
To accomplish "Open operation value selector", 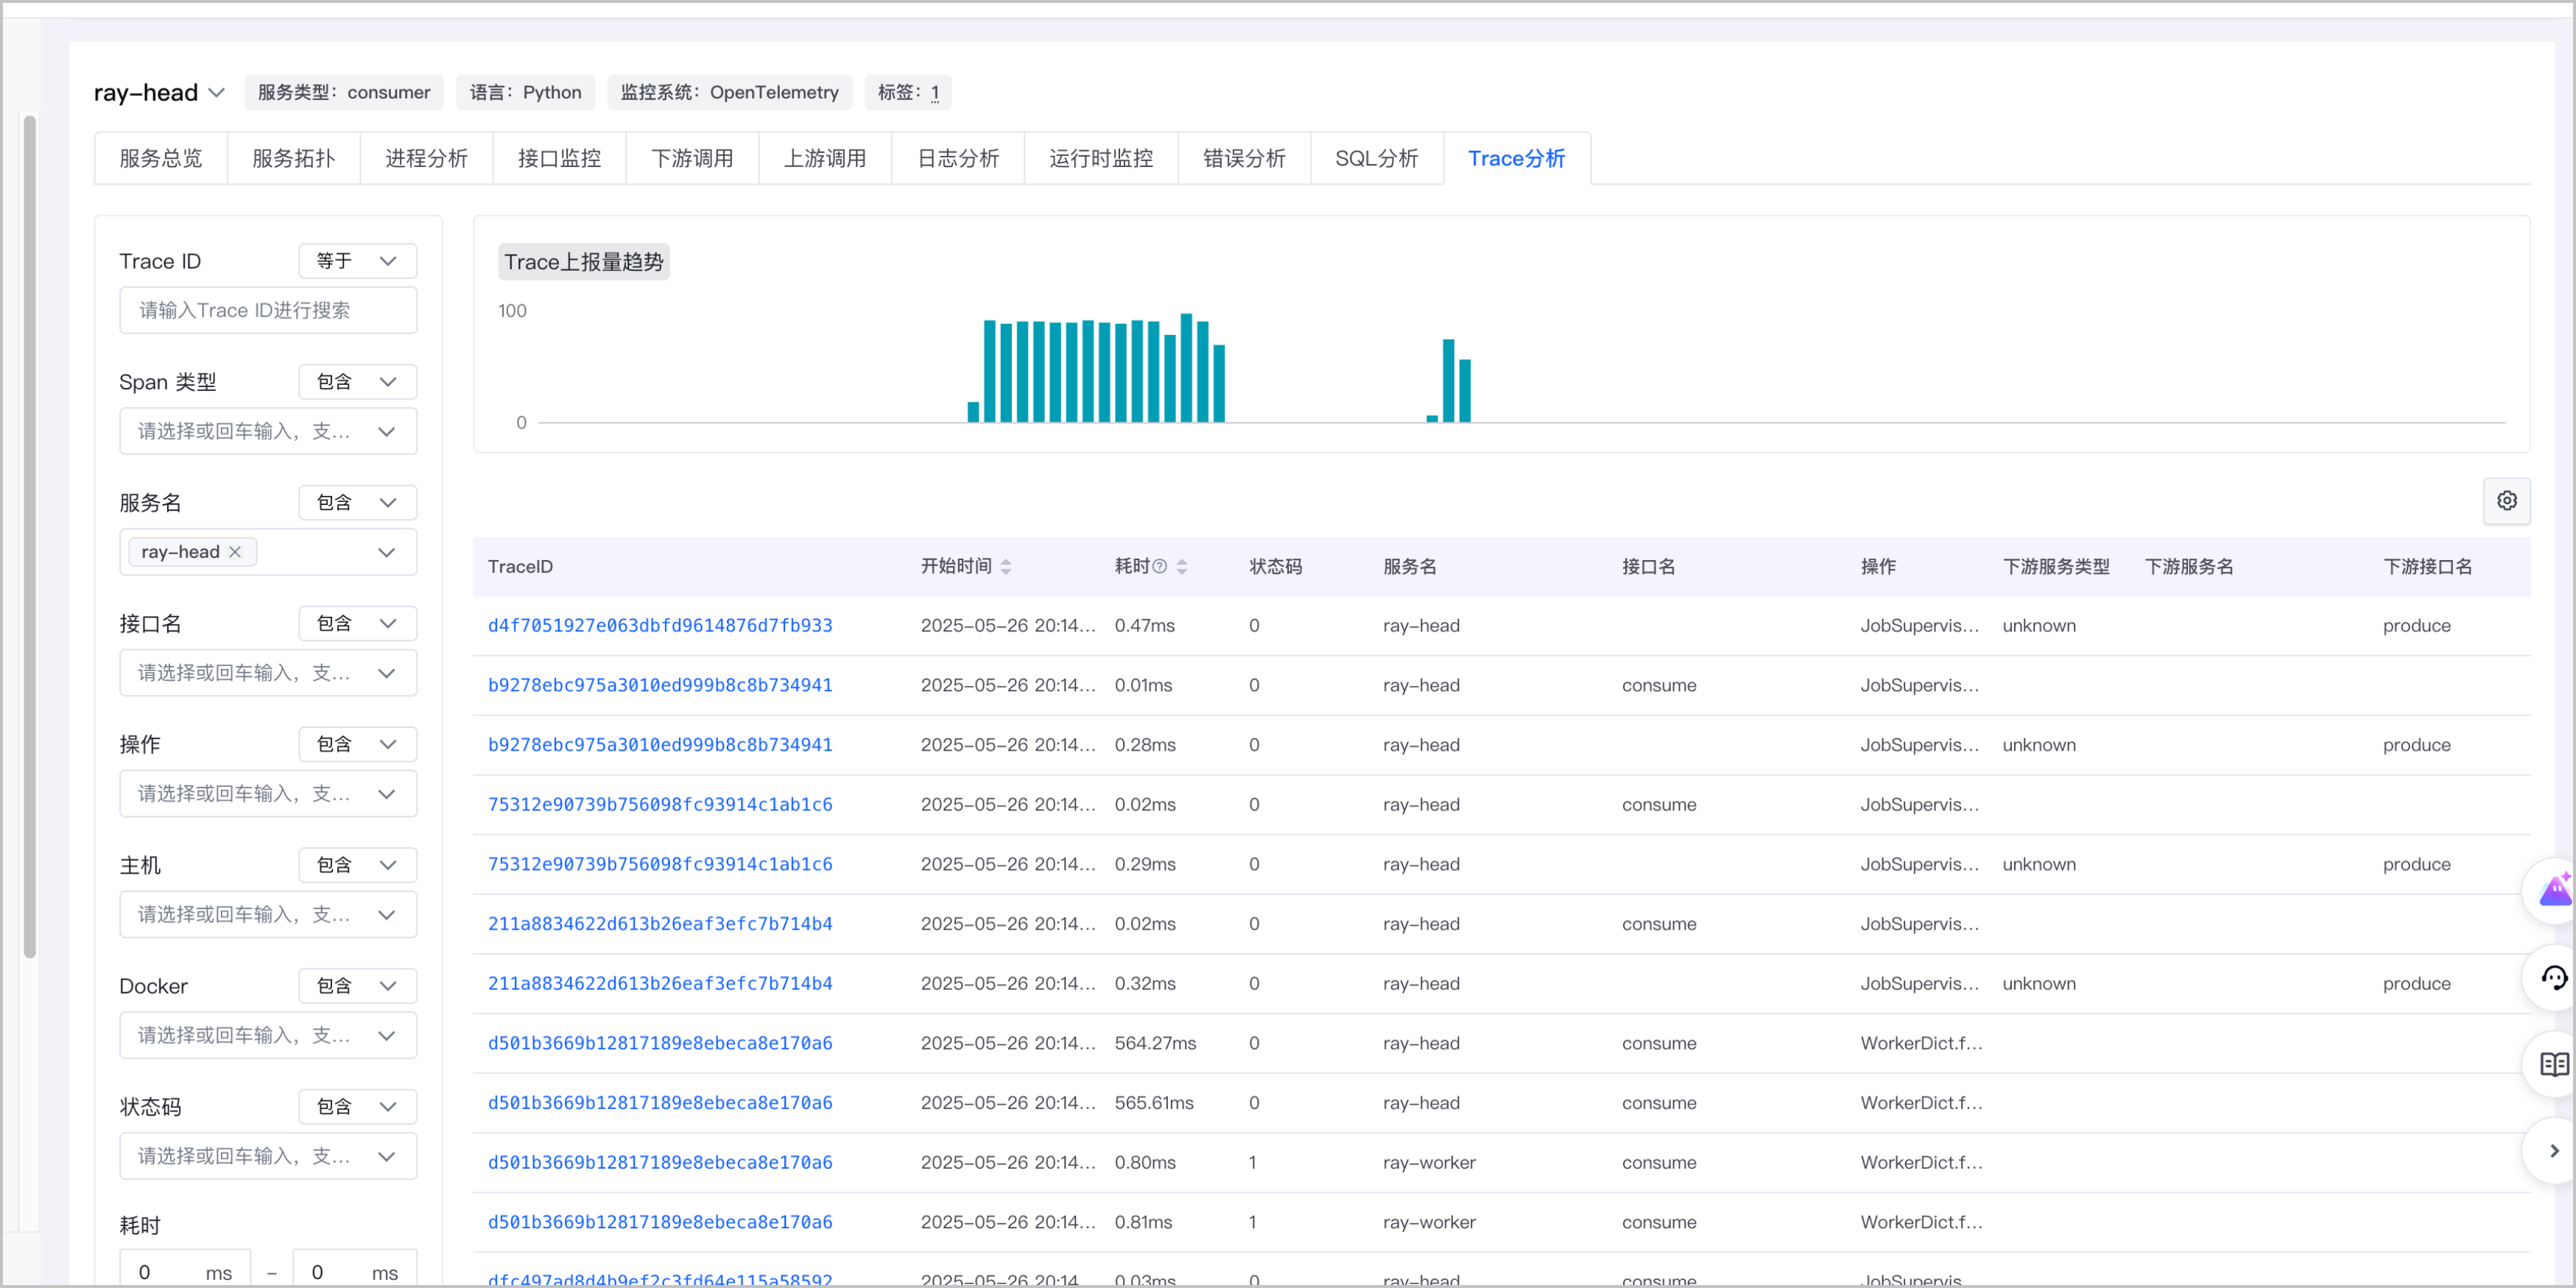I will [x=268, y=794].
